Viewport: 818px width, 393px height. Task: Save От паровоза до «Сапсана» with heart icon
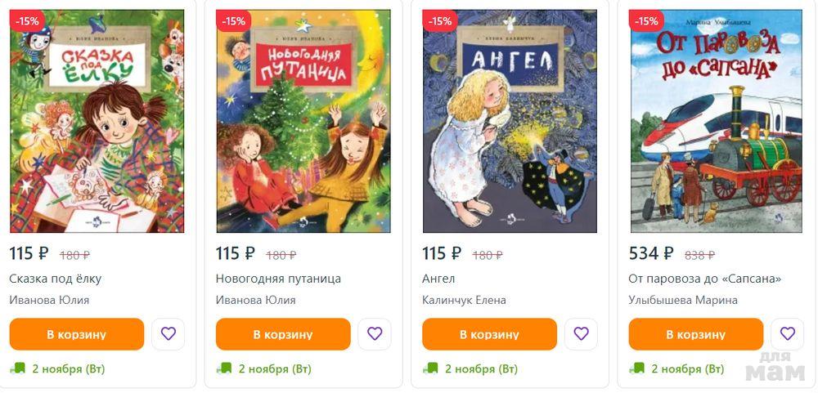tap(787, 333)
